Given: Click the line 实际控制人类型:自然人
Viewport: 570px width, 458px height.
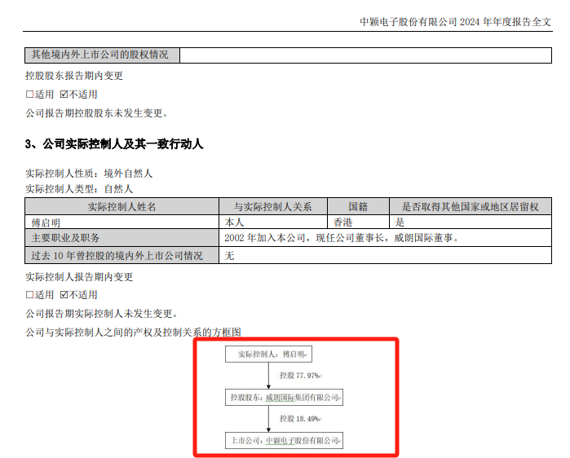Looking at the screenshot, I should 79,189.
